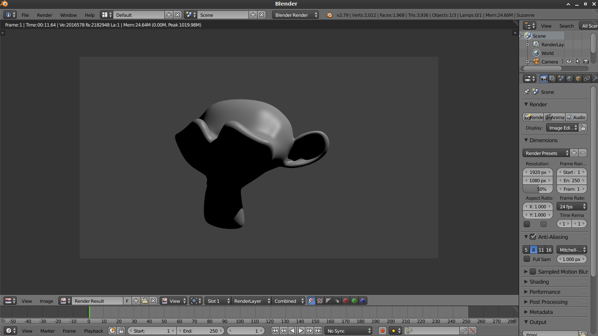The height and width of the screenshot is (336, 598).
Task: Open the Slot 1 dropdown
Action: 218,301
